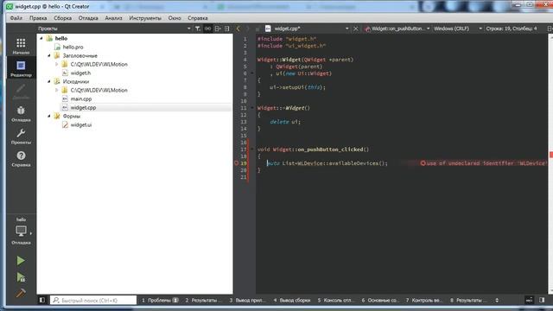Open the hello kit selector
This screenshot has width=553, height=311.
[x=21, y=231]
